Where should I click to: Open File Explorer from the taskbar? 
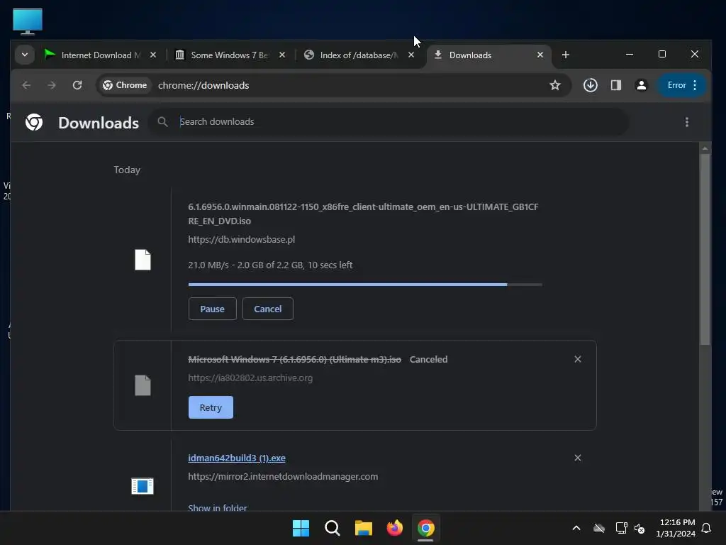[364, 528]
